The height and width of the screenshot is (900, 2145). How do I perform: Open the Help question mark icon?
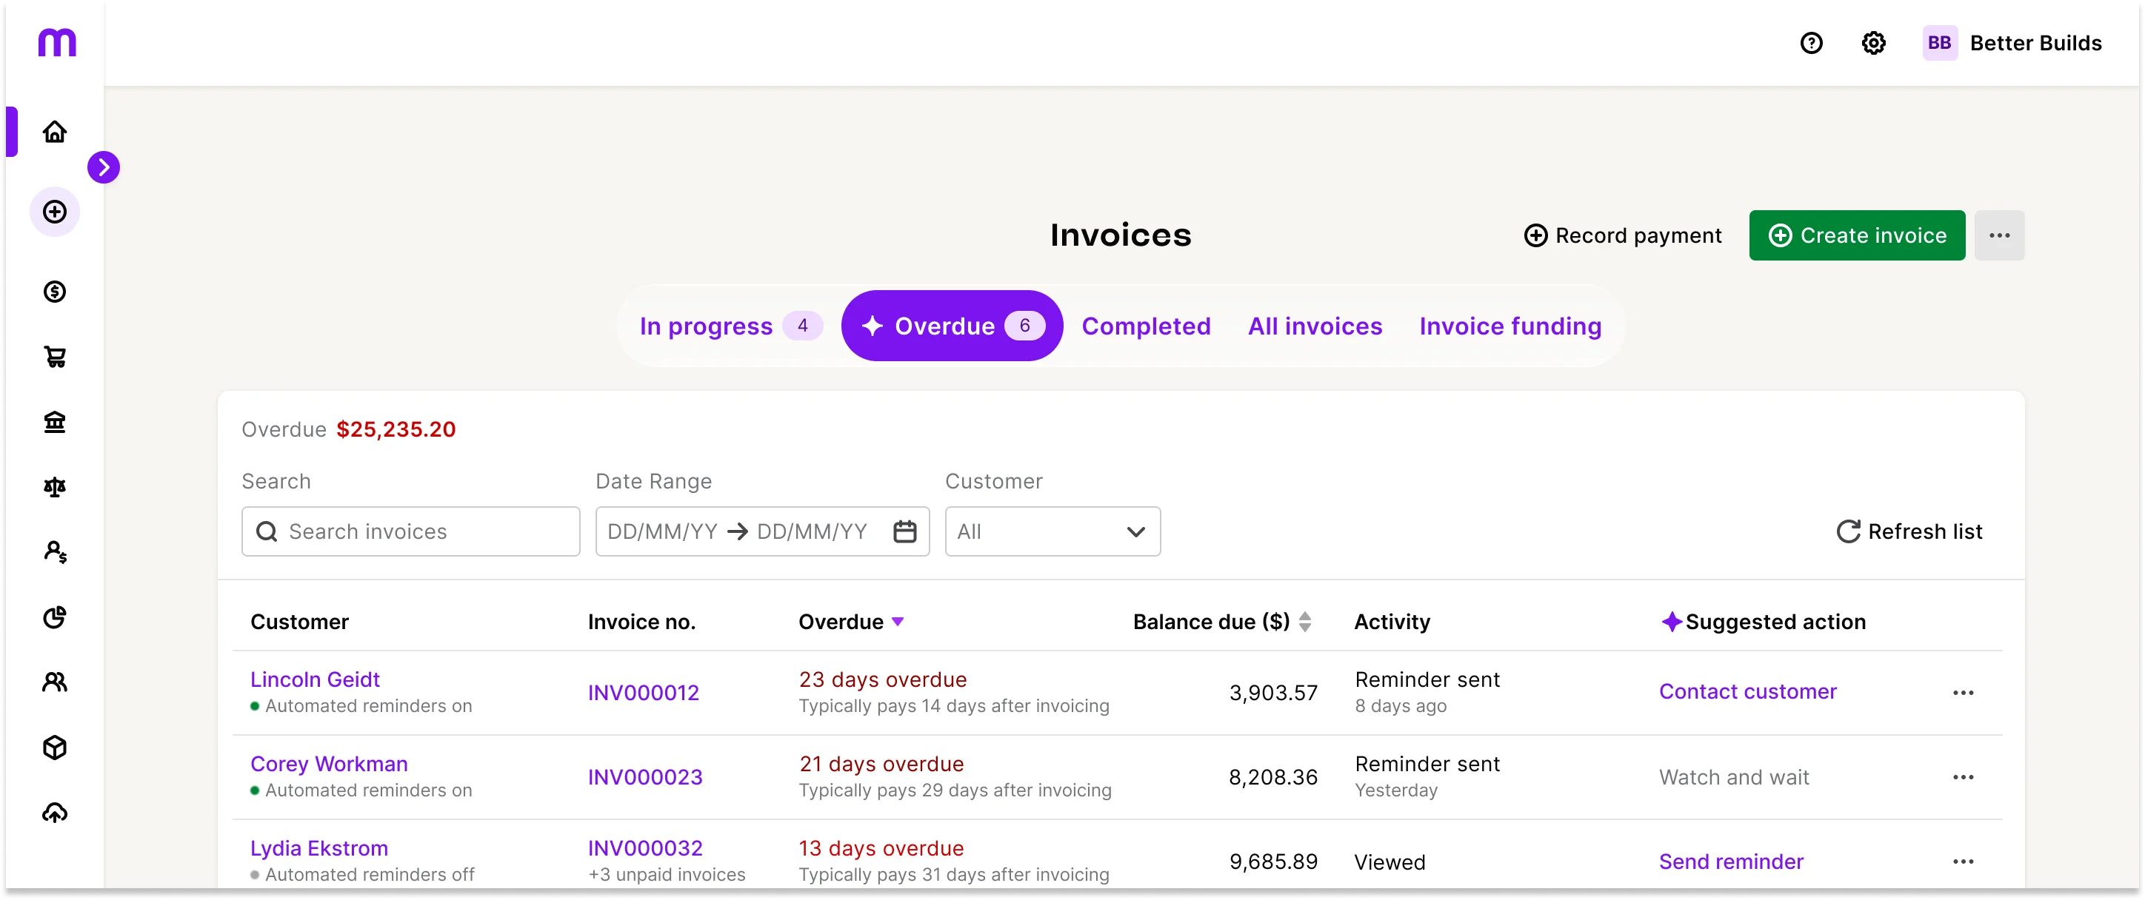pyautogui.click(x=1812, y=42)
